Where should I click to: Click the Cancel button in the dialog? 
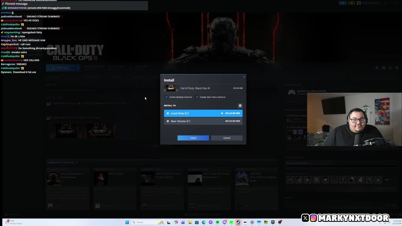point(227,138)
